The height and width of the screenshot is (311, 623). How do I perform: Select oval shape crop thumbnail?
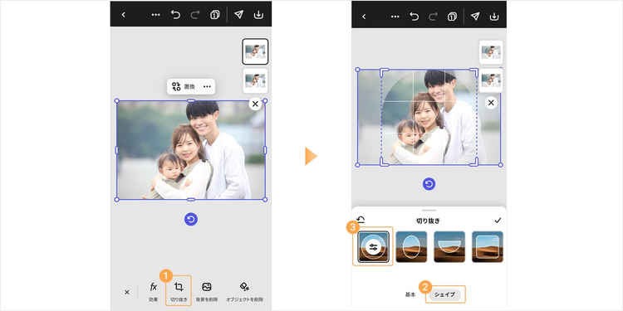[411, 247]
